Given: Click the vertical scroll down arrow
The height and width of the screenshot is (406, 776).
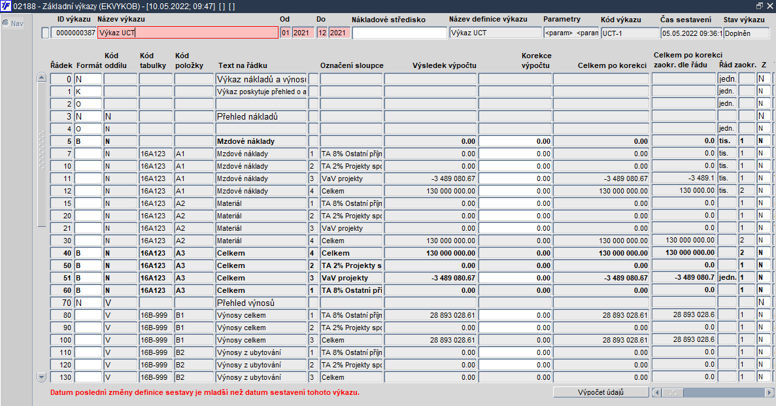Looking at the screenshot, I should click(42, 377).
